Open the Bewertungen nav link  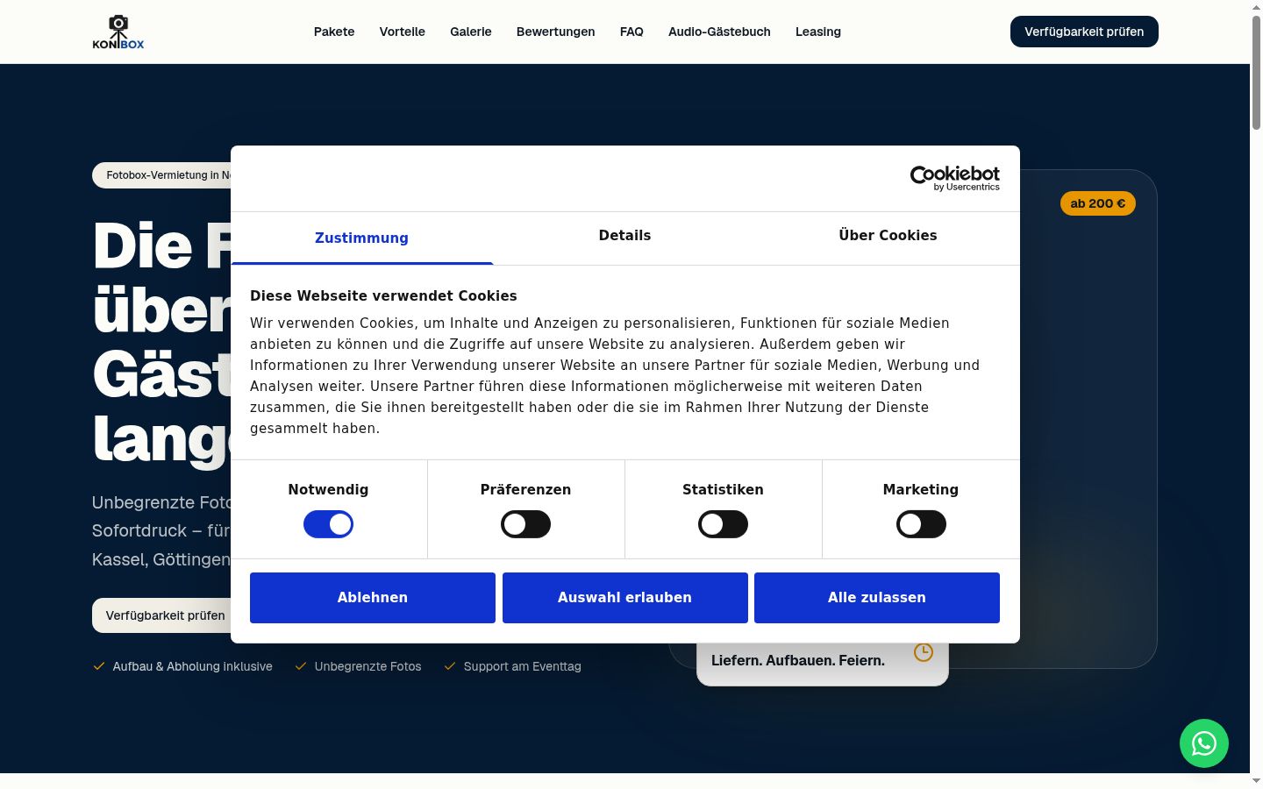(556, 32)
